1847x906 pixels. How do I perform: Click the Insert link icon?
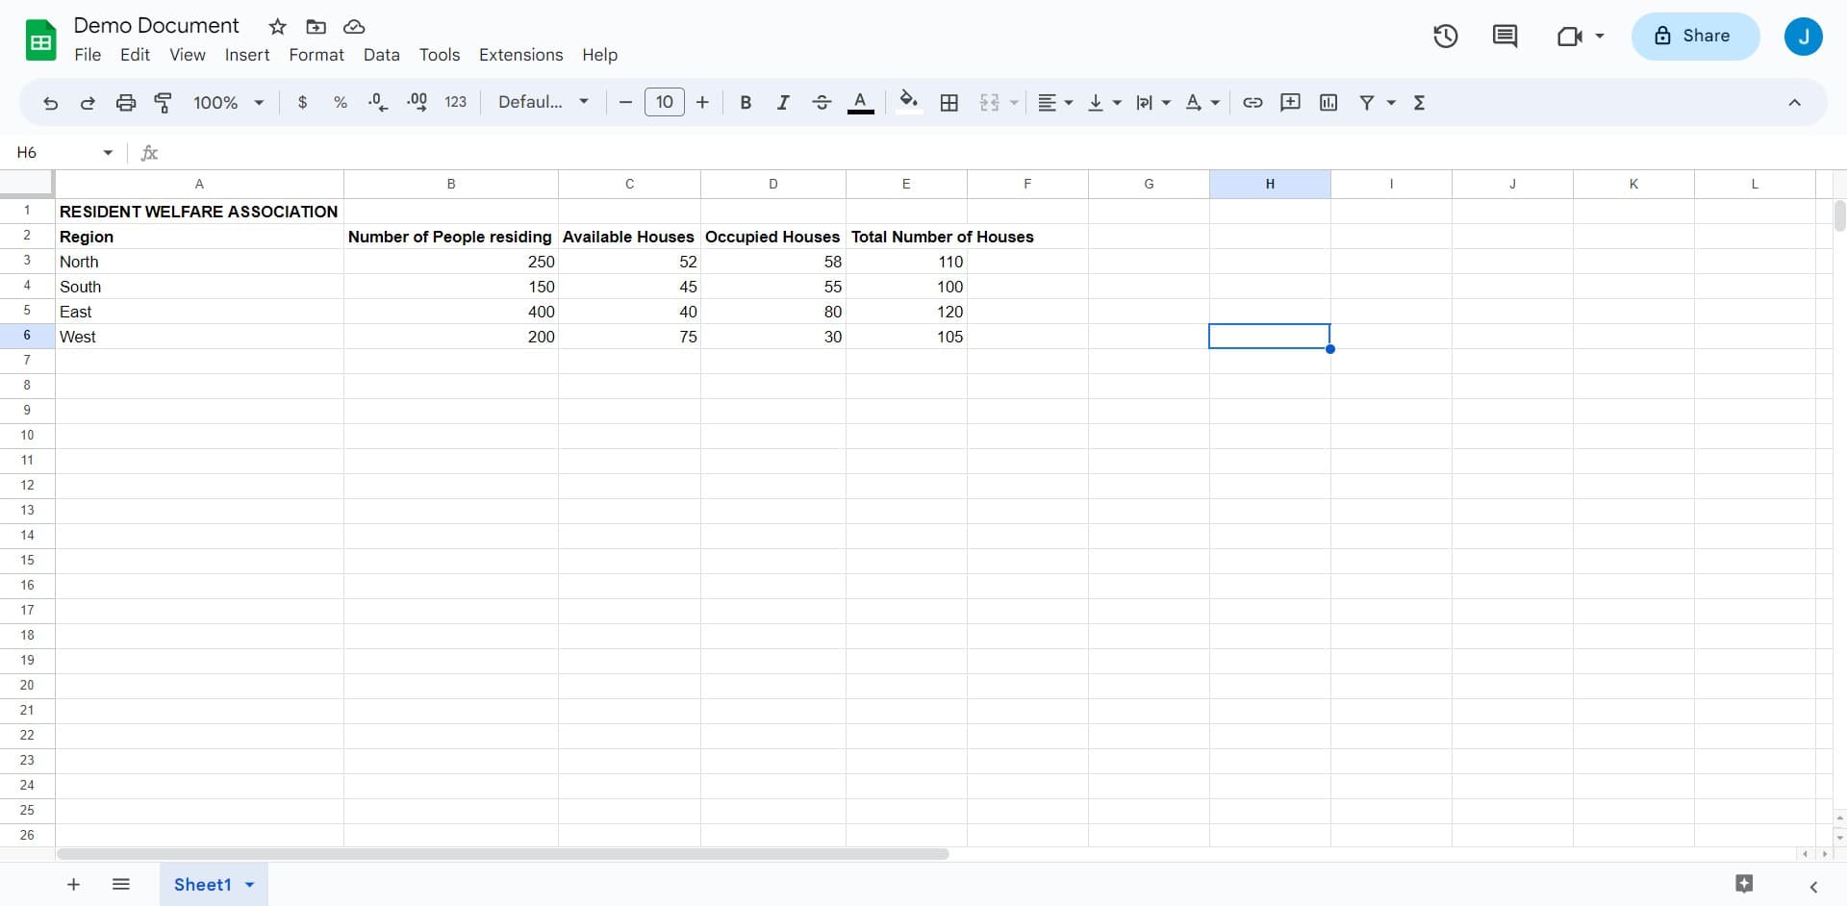coord(1252,103)
